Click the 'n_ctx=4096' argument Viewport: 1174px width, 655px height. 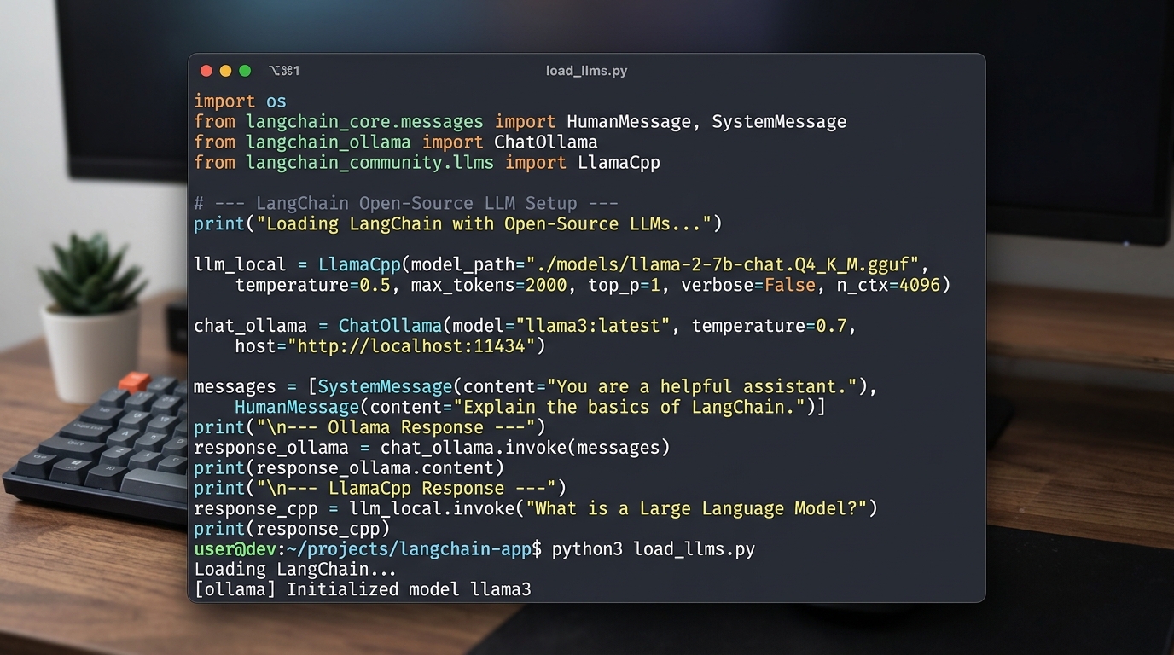click(888, 285)
